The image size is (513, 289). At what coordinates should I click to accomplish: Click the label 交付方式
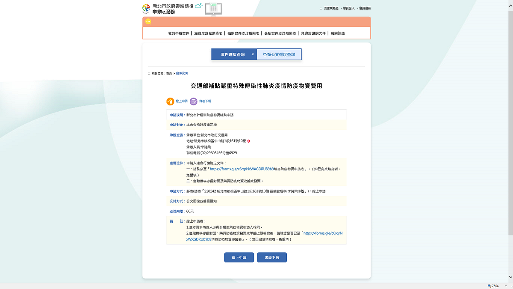tap(177, 201)
